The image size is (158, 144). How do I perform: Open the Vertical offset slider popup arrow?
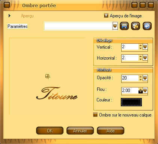(x=145, y=47)
